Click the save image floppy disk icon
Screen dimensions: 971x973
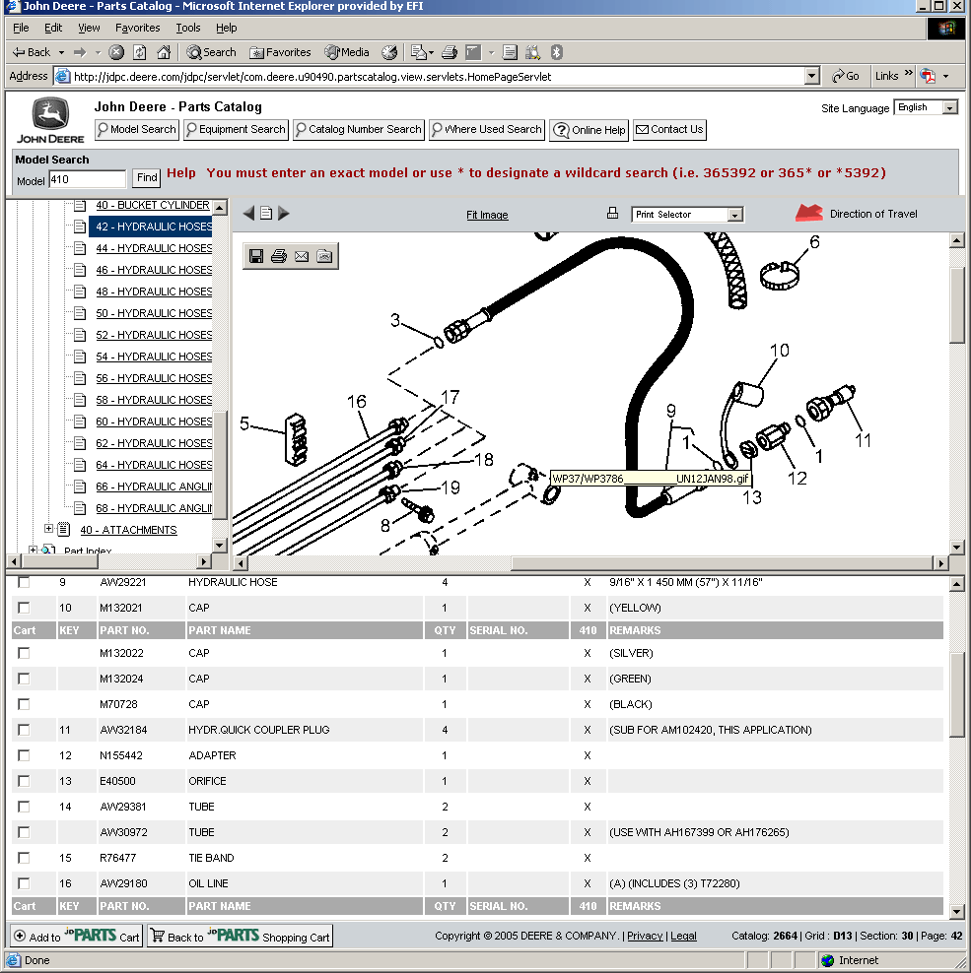click(x=256, y=256)
